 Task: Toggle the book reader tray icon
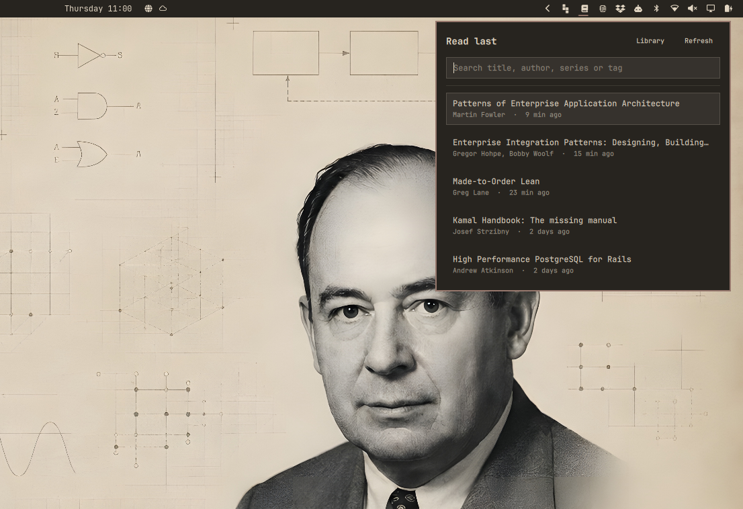coord(584,9)
